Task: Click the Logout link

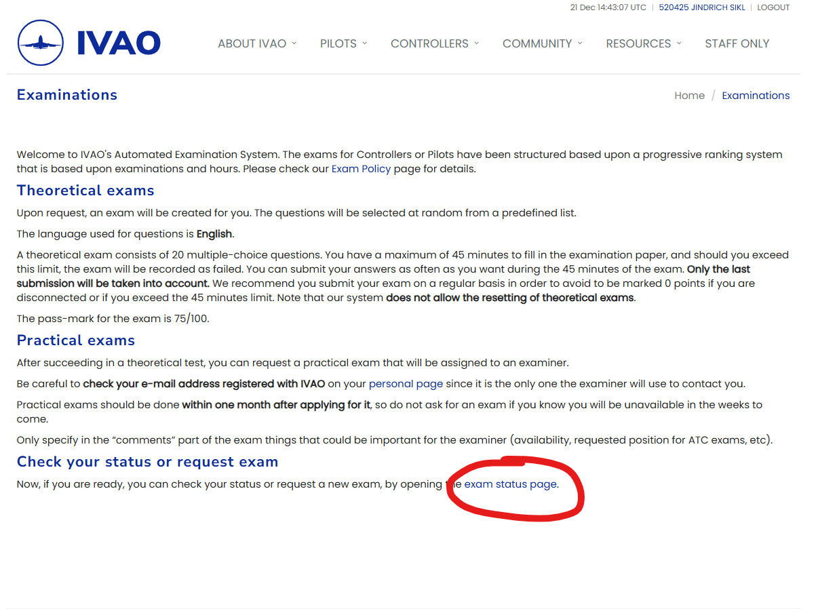Action: [773, 7]
